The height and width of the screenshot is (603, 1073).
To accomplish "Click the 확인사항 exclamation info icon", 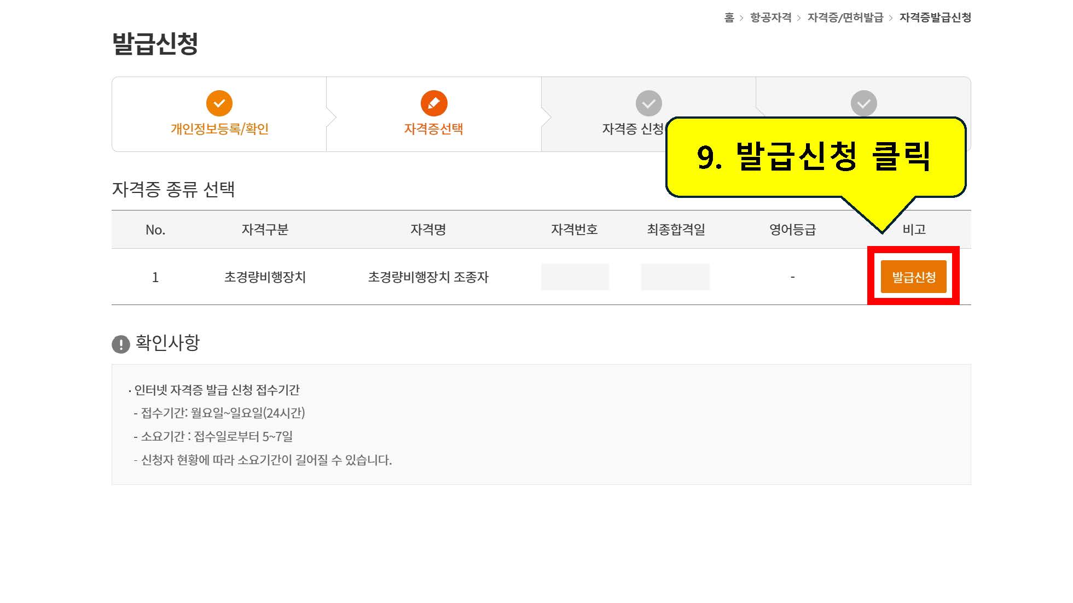I will coord(121,344).
